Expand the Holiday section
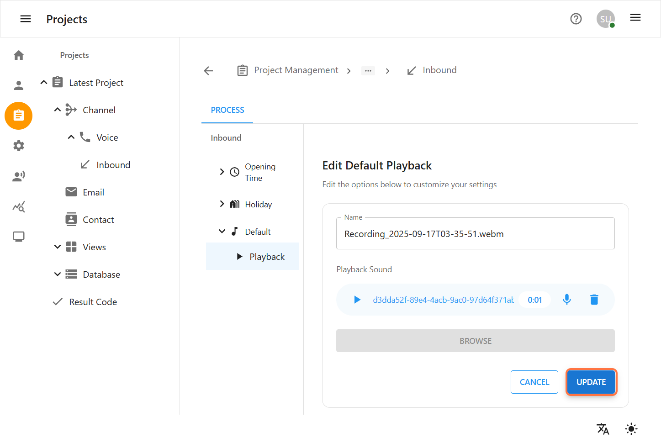 [222, 204]
